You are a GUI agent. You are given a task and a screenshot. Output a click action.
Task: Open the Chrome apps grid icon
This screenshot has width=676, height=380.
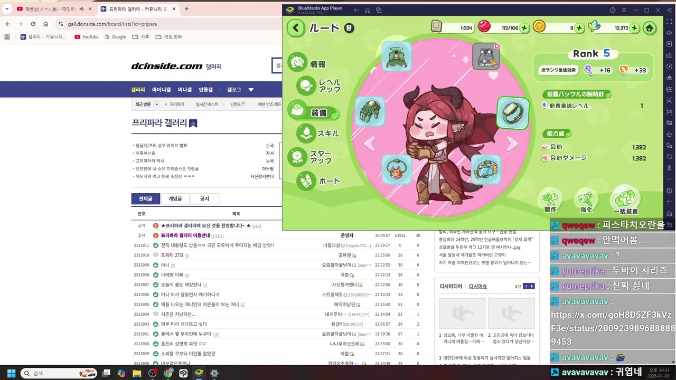7,37
